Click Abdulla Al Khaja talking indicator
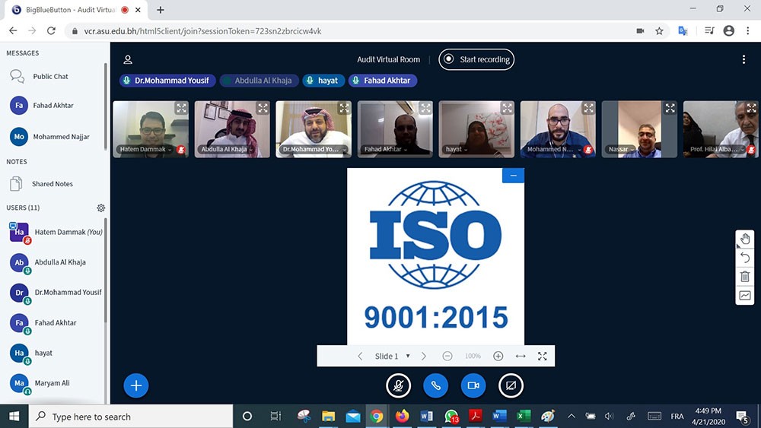The width and height of the screenshot is (761, 428). (259, 81)
